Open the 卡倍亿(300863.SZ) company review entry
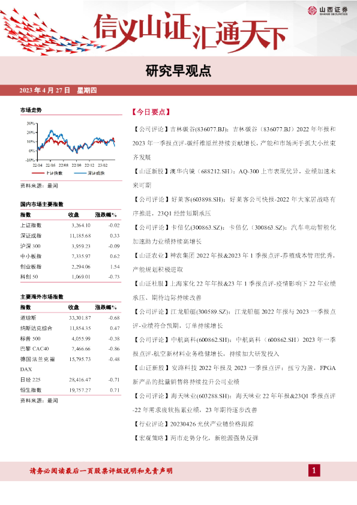Screen dimensions: 357x505 [234, 234]
